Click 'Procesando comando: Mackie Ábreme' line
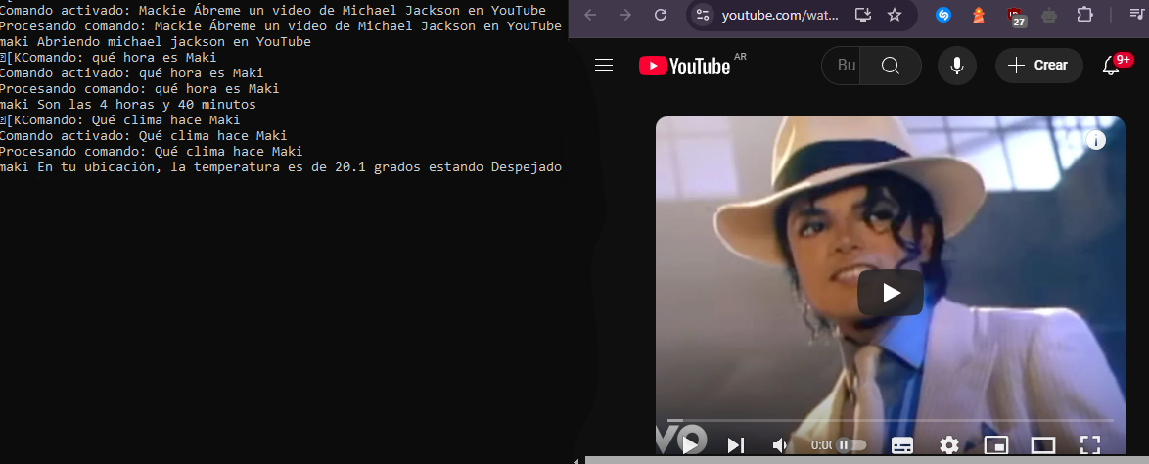 click(x=281, y=26)
